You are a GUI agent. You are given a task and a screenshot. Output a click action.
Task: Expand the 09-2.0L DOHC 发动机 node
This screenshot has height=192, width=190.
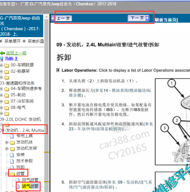[x=1, y=114]
